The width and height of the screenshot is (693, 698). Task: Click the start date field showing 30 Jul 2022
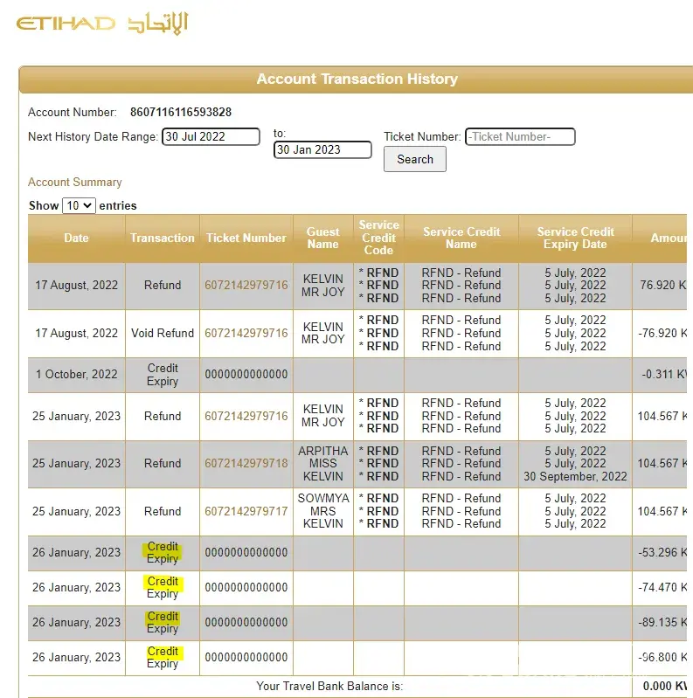click(211, 136)
